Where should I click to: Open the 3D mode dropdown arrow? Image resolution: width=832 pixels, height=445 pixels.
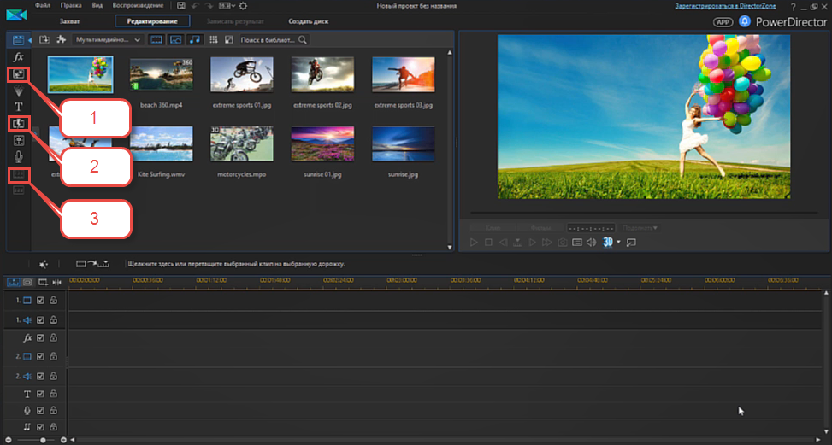click(617, 243)
